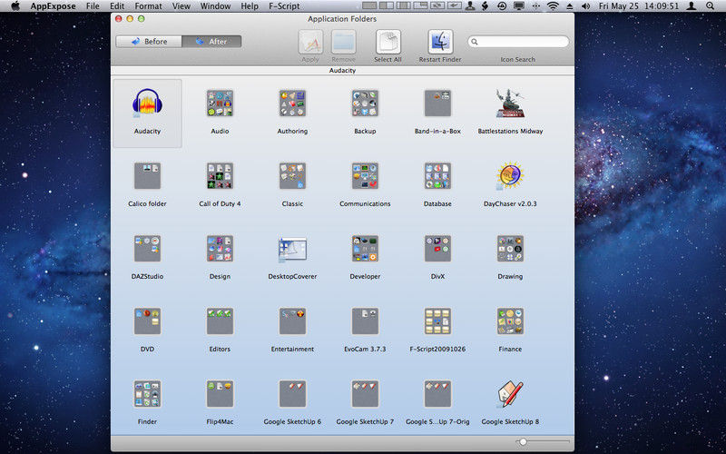Click the Select All toolbar button
The image size is (726, 454).
(x=388, y=46)
